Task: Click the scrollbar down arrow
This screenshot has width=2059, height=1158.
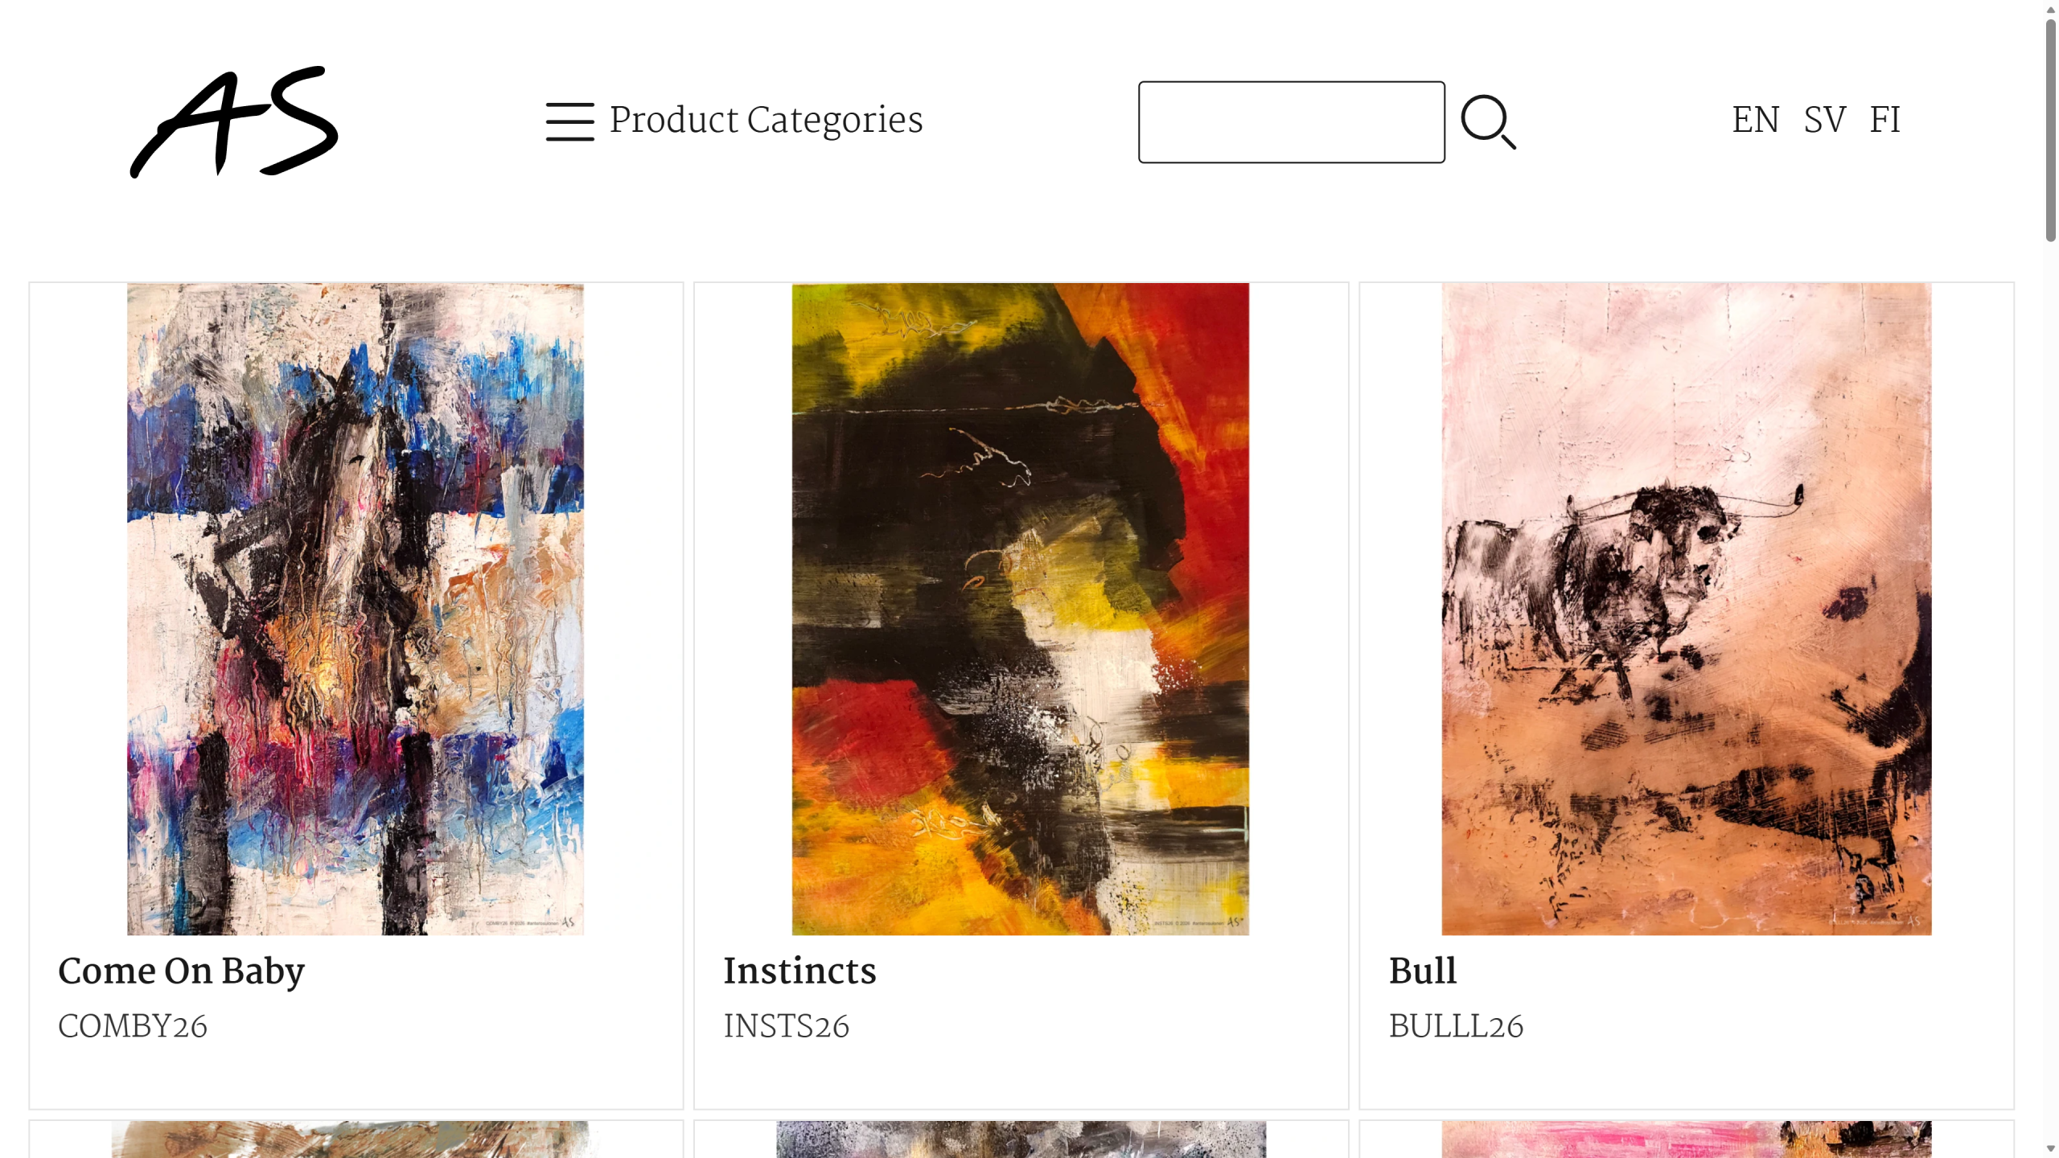Action: (2050, 1149)
